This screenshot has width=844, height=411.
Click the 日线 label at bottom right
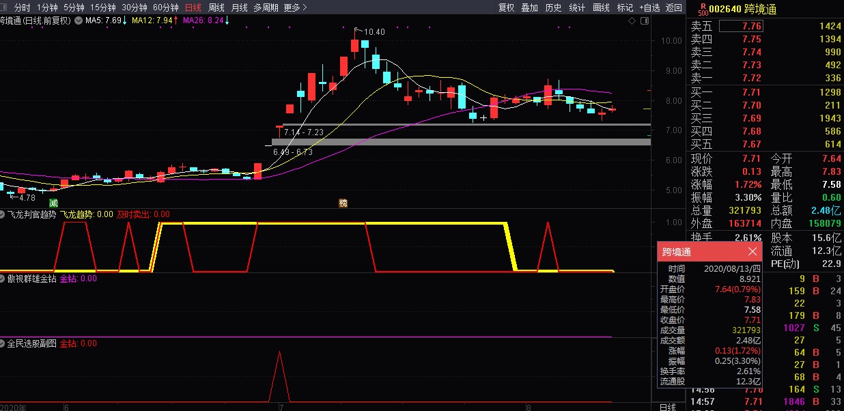667,406
